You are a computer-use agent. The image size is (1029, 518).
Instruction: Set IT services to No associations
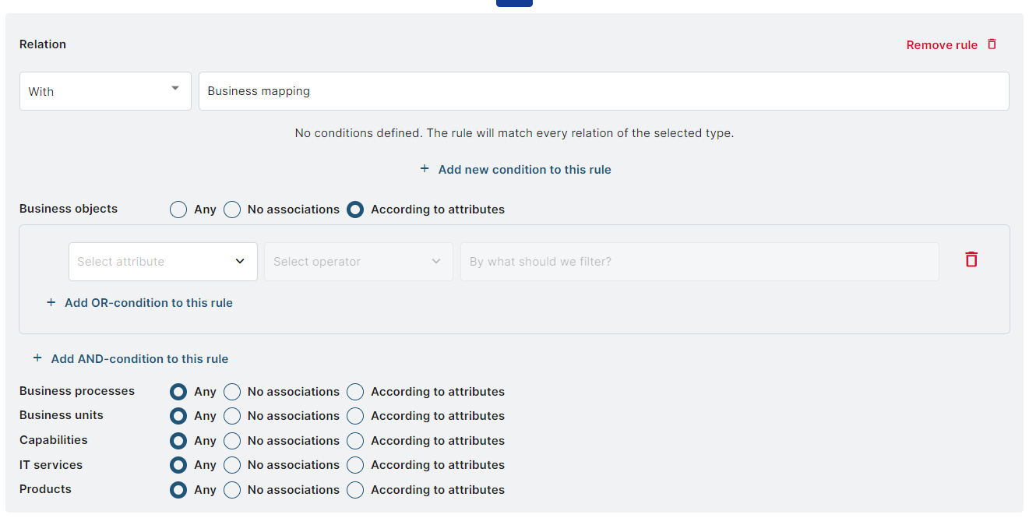tap(232, 465)
